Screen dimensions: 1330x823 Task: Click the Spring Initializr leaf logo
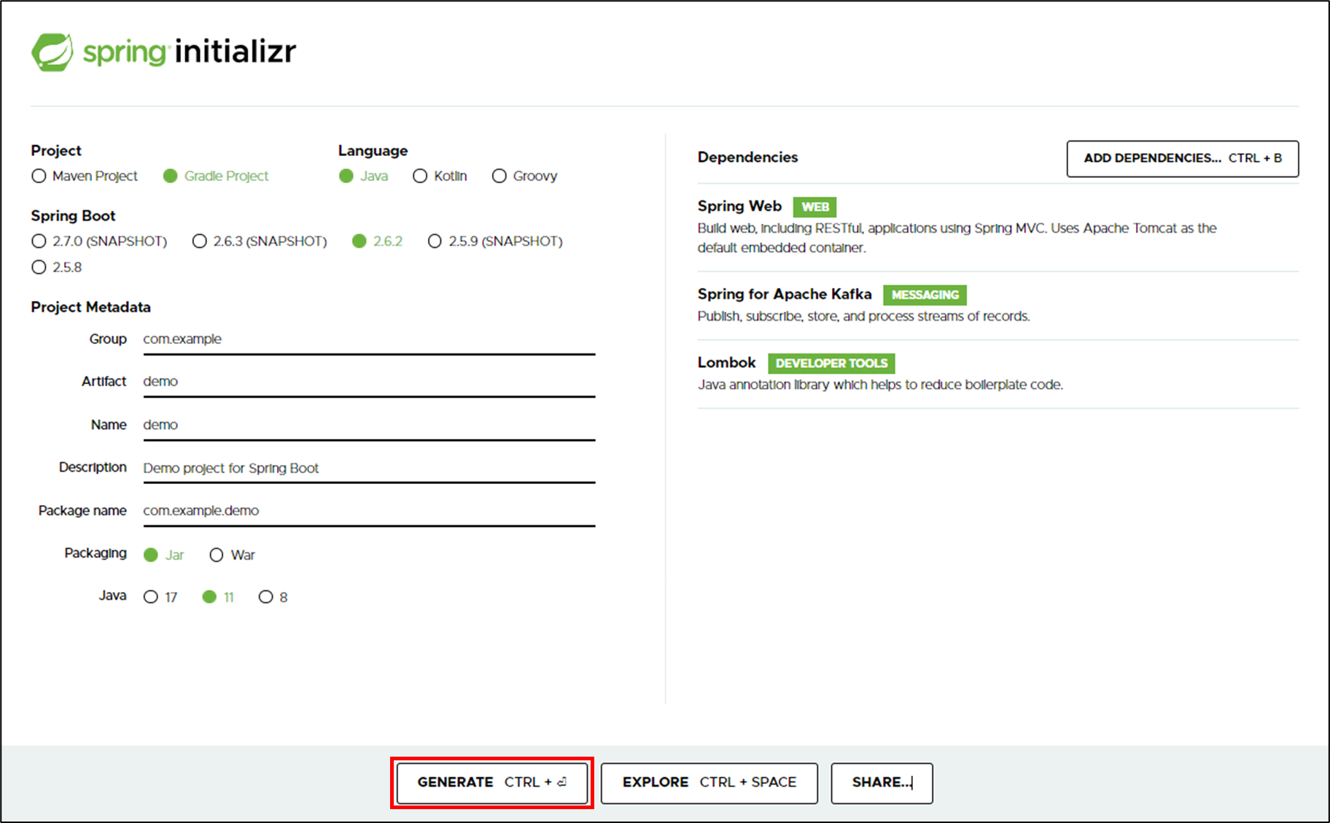click(52, 52)
